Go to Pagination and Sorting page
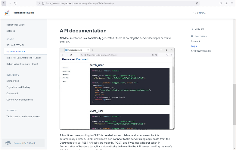Viewport: 236px width, 150px height. point(18,87)
